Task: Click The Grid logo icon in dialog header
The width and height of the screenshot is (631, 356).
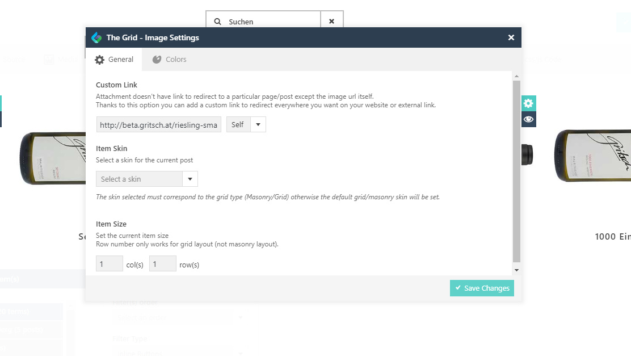Action: point(96,37)
